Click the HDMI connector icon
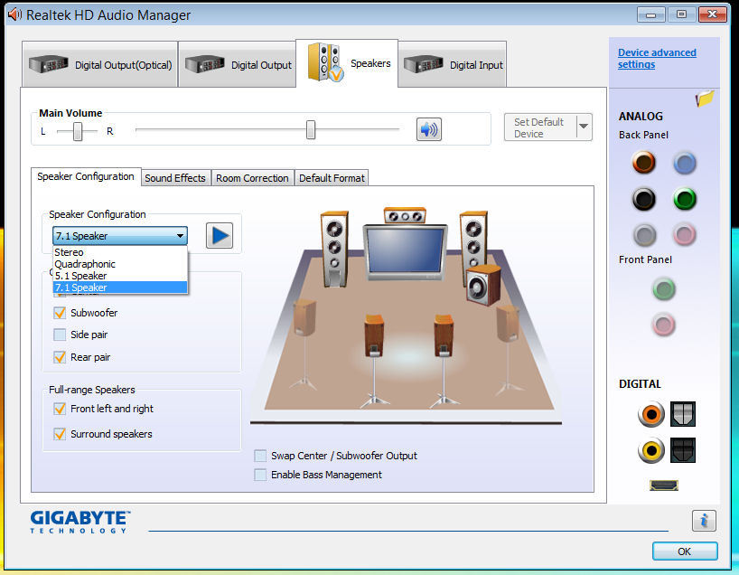 [x=664, y=485]
